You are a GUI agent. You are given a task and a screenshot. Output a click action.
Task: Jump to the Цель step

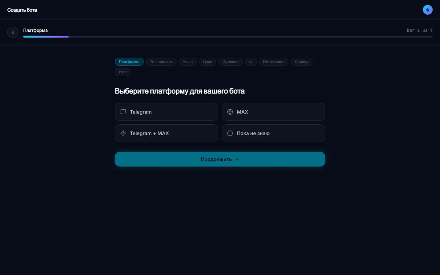tap(207, 62)
